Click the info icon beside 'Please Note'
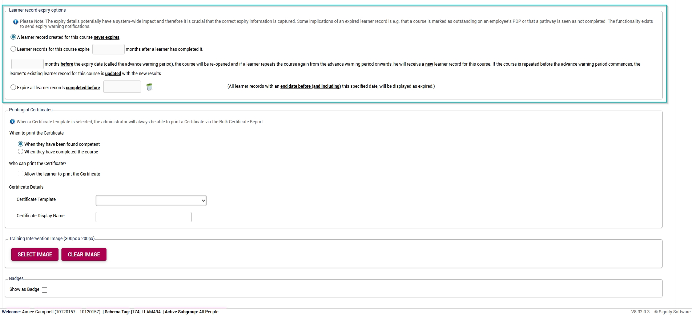Image resolution: width=692 pixels, height=330 pixels. pyautogui.click(x=16, y=22)
